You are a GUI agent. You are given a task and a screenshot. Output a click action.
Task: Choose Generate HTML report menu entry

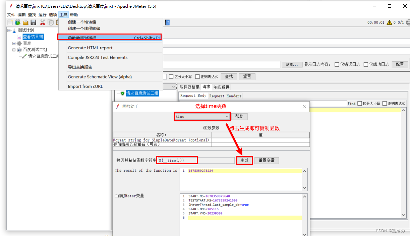coord(90,48)
